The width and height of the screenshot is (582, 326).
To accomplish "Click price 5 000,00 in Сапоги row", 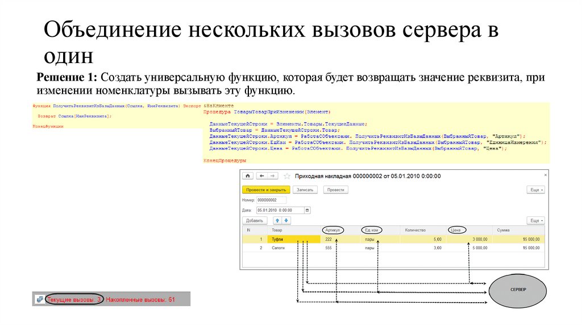I will click(x=480, y=248).
